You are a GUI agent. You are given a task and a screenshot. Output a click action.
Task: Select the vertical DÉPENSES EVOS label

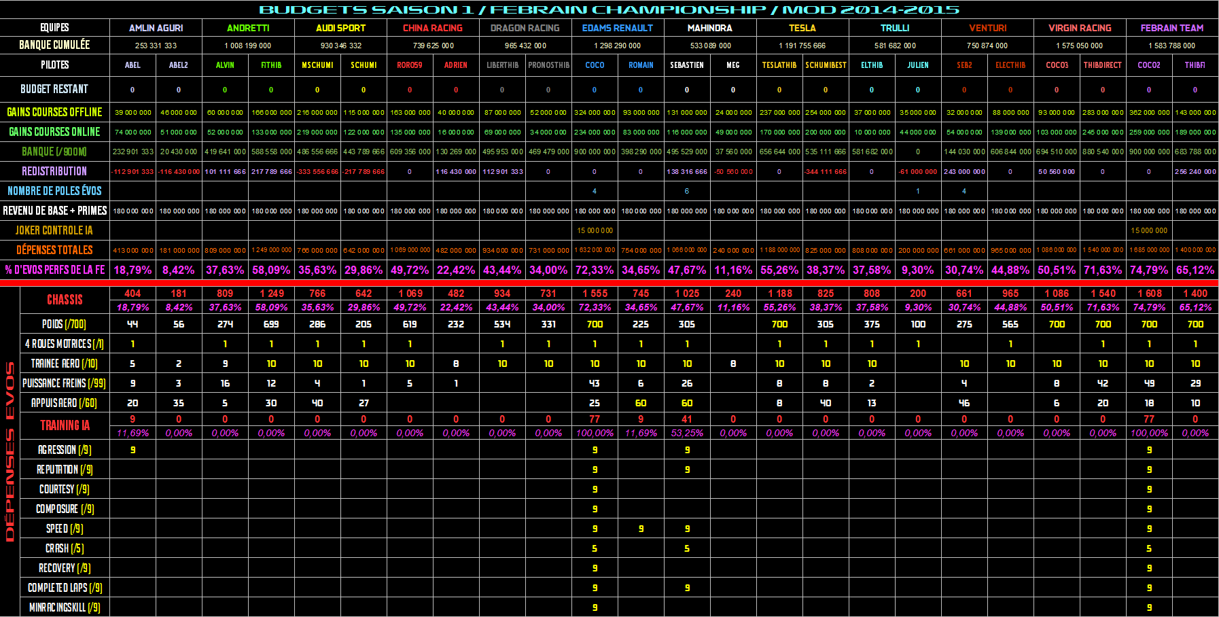click(10, 452)
